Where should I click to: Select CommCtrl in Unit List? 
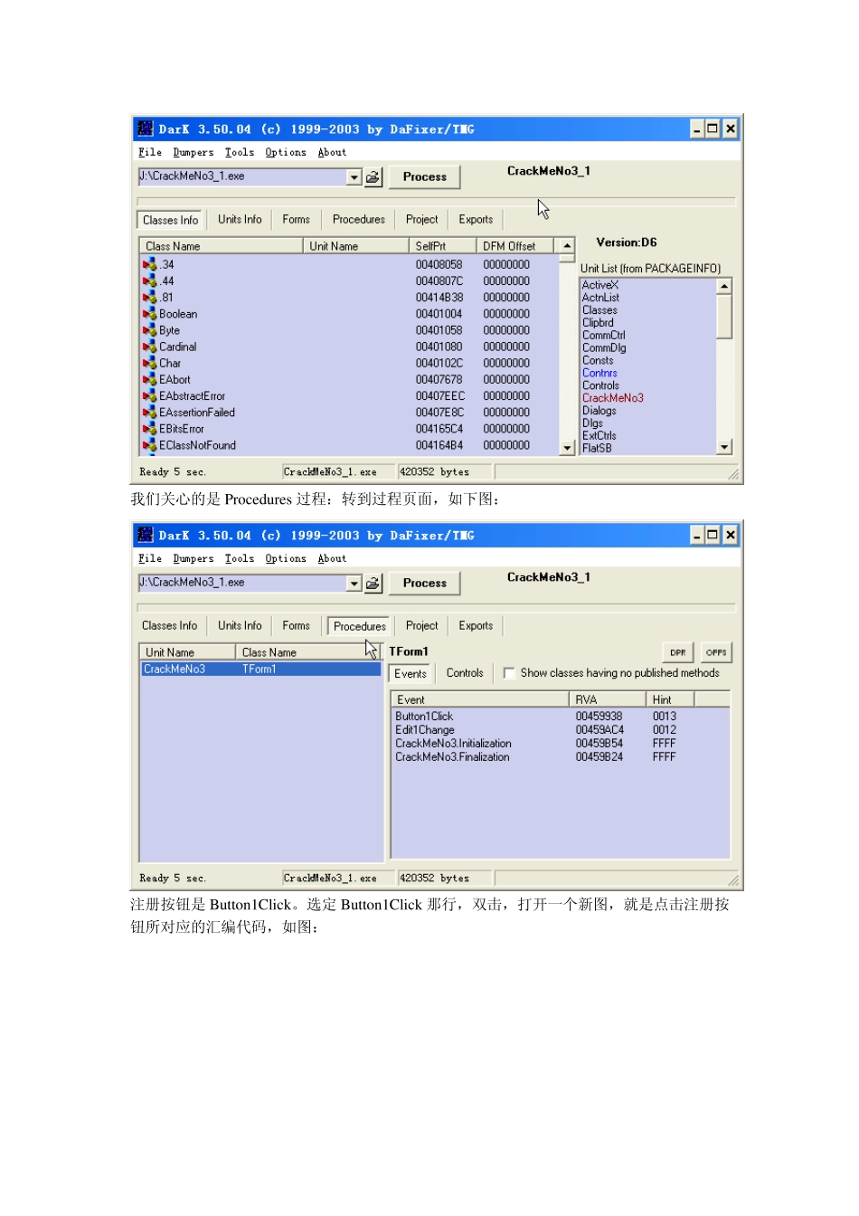coord(603,335)
